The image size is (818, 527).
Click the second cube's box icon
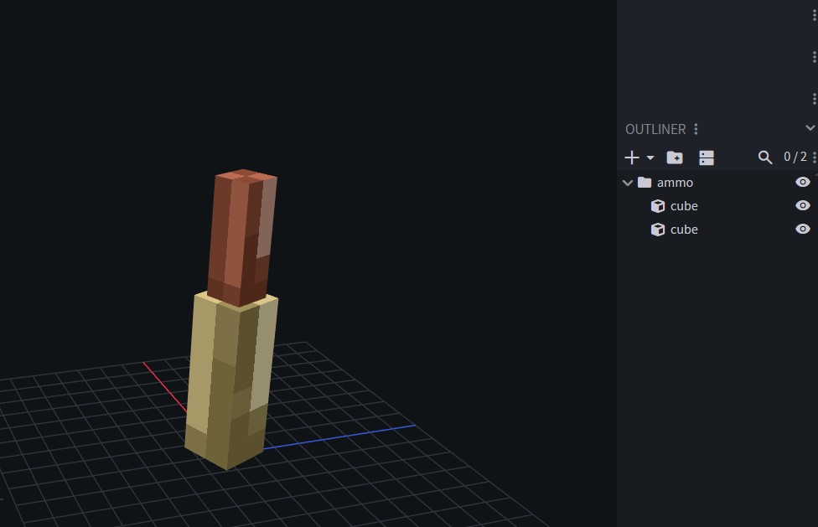[658, 230]
